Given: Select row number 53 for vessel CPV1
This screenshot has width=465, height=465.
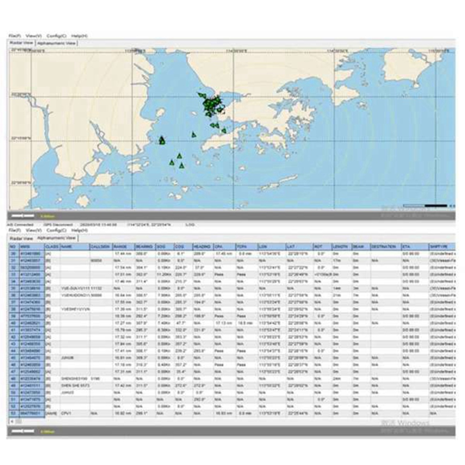Looking at the screenshot, I should [231, 413].
